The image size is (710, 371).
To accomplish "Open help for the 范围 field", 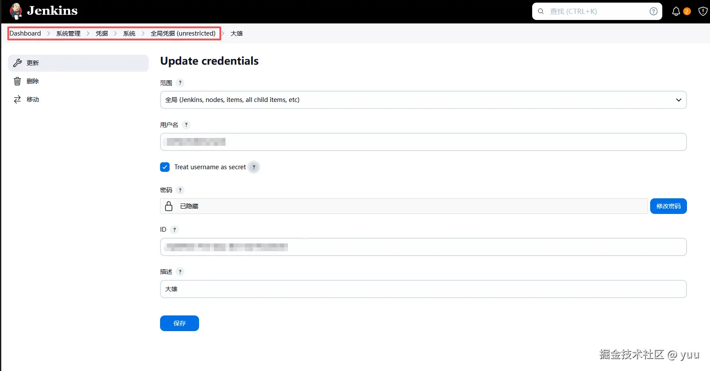I will (x=180, y=82).
